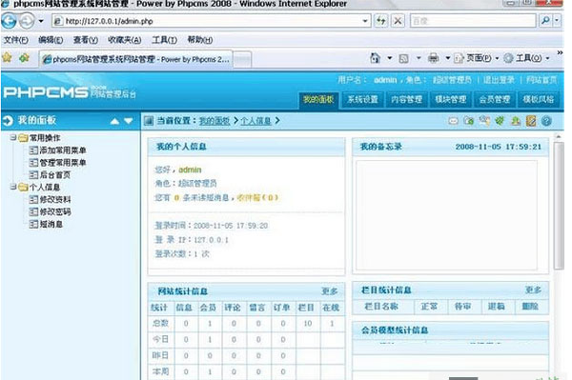Click the green puzzle piece icon
Viewport: 572px width, 380px height.
click(500, 121)
